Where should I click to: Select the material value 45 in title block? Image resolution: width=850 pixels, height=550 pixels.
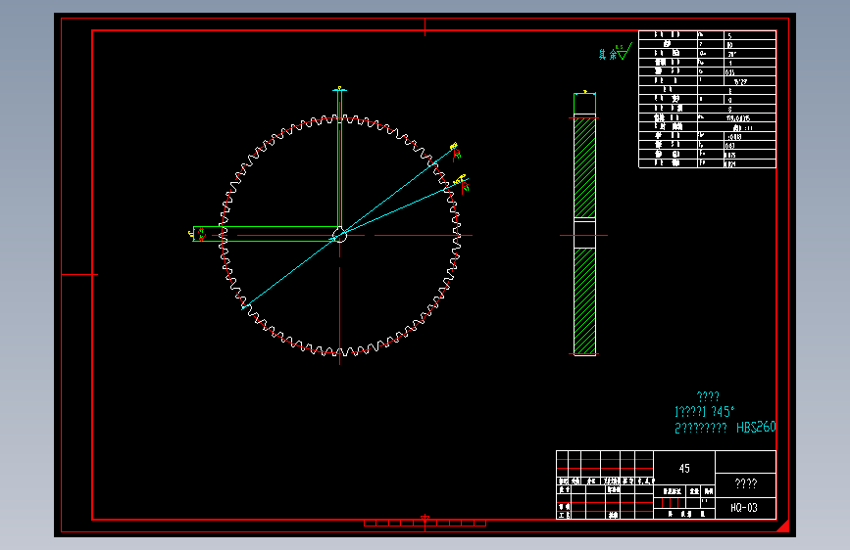coord(684,469)
